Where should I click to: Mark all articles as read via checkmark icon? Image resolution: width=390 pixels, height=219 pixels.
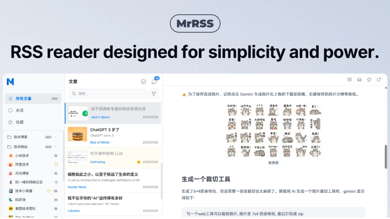pyautogui.click(x=143, y=81)
